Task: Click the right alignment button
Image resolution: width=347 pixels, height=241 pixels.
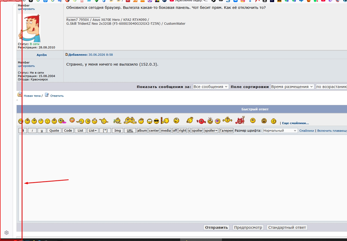Action: click(x=183, y=131)
